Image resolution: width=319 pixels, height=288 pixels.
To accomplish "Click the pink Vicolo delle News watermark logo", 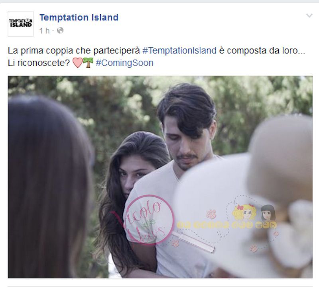I will tap(150, 220).
